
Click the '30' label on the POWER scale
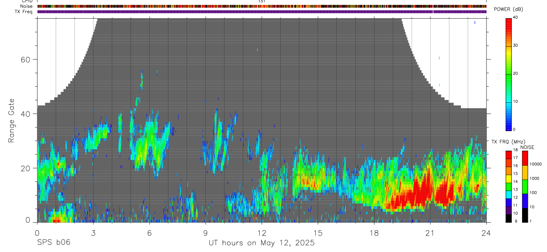[516, 46]
